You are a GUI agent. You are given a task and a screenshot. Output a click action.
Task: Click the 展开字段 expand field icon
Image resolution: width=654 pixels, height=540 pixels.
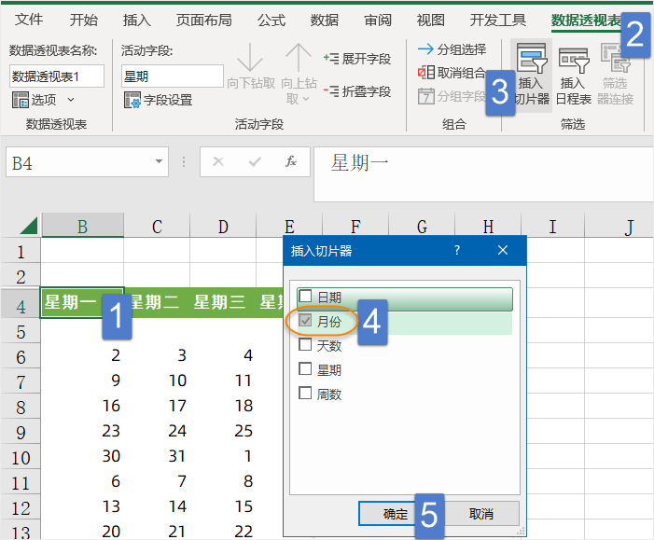point(331,59)
